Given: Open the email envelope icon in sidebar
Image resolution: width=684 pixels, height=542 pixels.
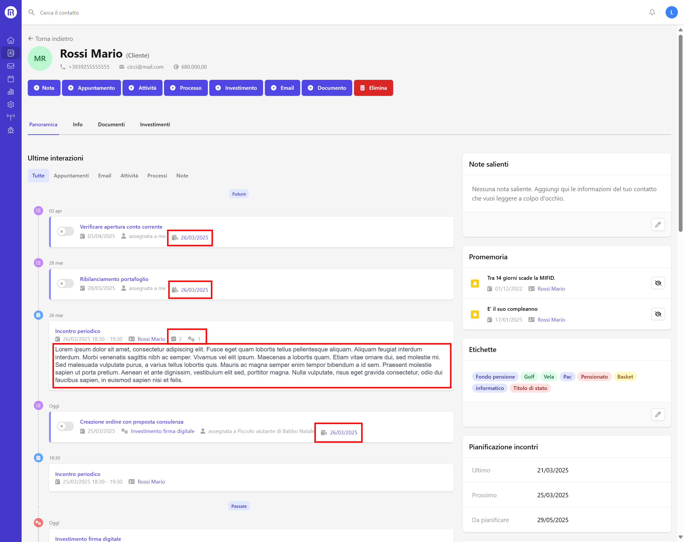Looking at the screenshot, I should coord(11,66).
